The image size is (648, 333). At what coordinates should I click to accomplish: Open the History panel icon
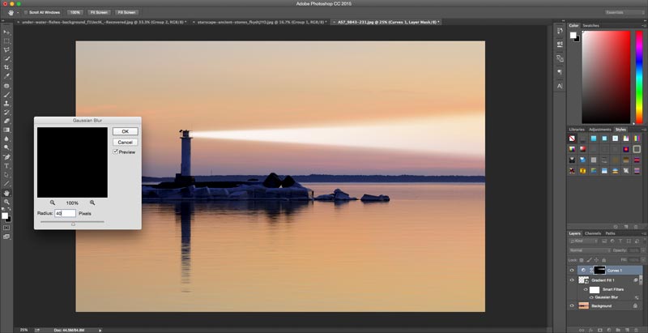560,31
